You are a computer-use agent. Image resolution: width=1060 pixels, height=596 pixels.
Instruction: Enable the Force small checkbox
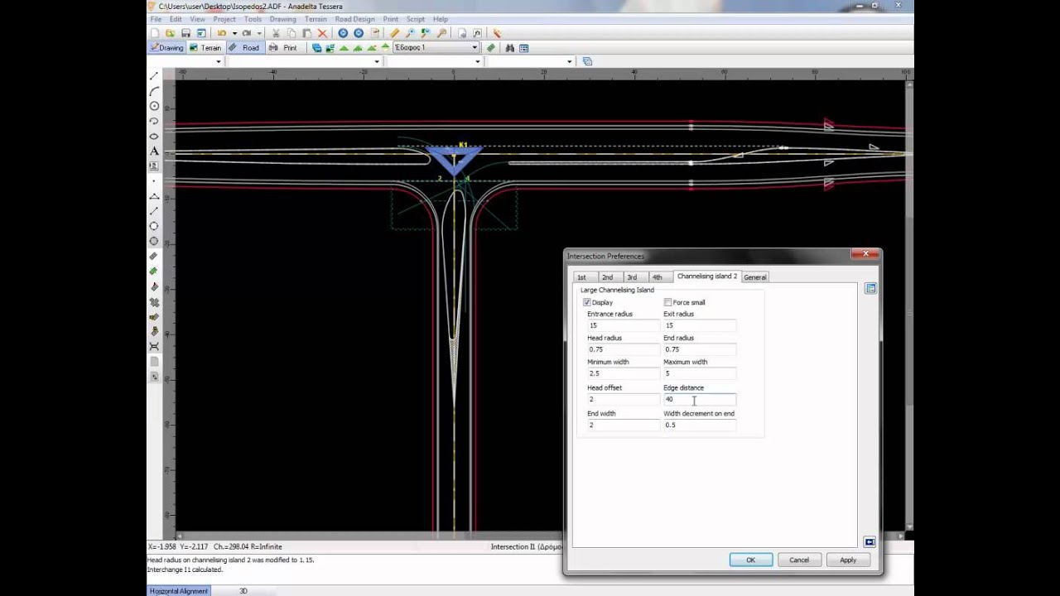(x=667, y=302)
